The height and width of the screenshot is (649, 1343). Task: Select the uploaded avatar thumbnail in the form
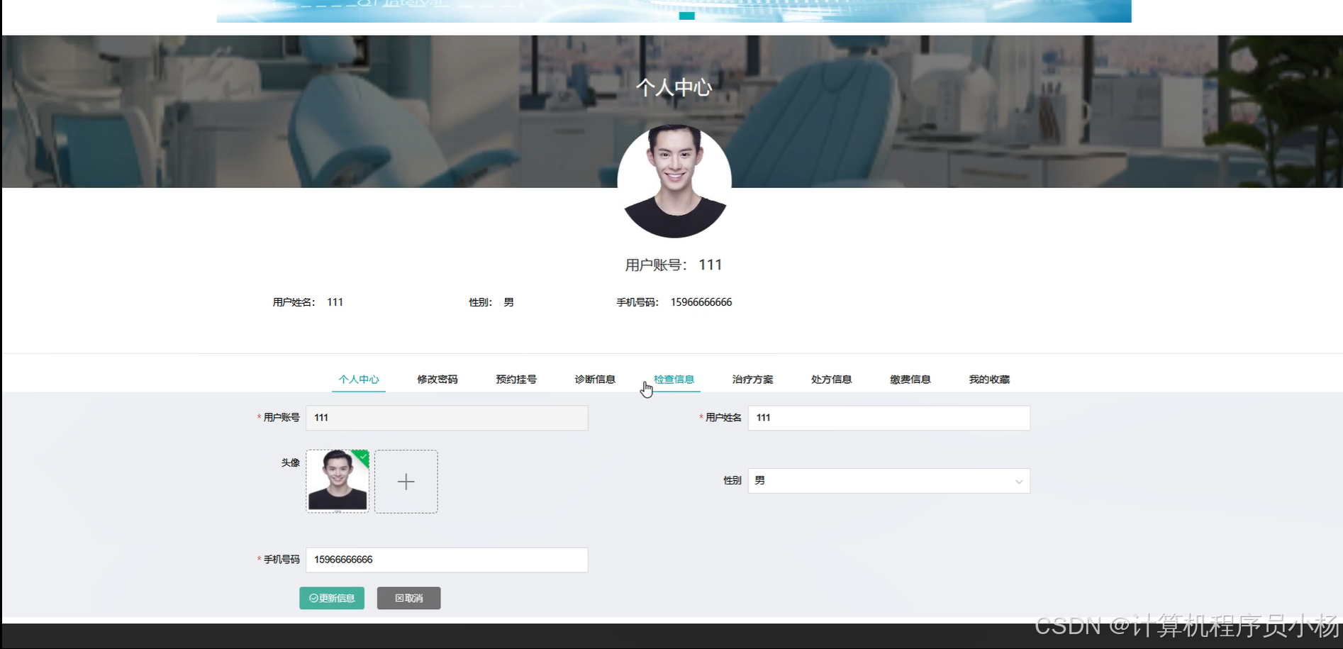(x=338, y=481)
